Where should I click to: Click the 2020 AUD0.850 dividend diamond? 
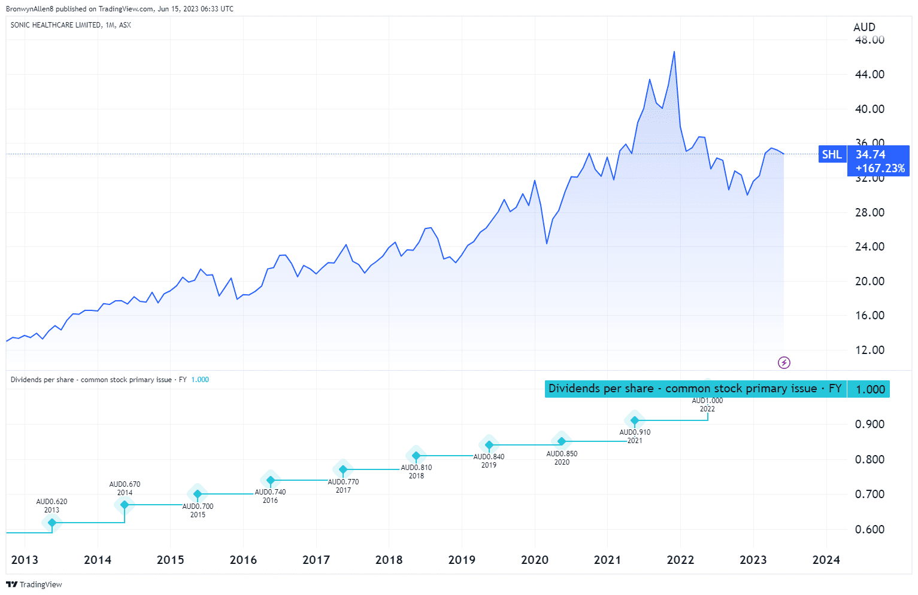pos(561,441)
